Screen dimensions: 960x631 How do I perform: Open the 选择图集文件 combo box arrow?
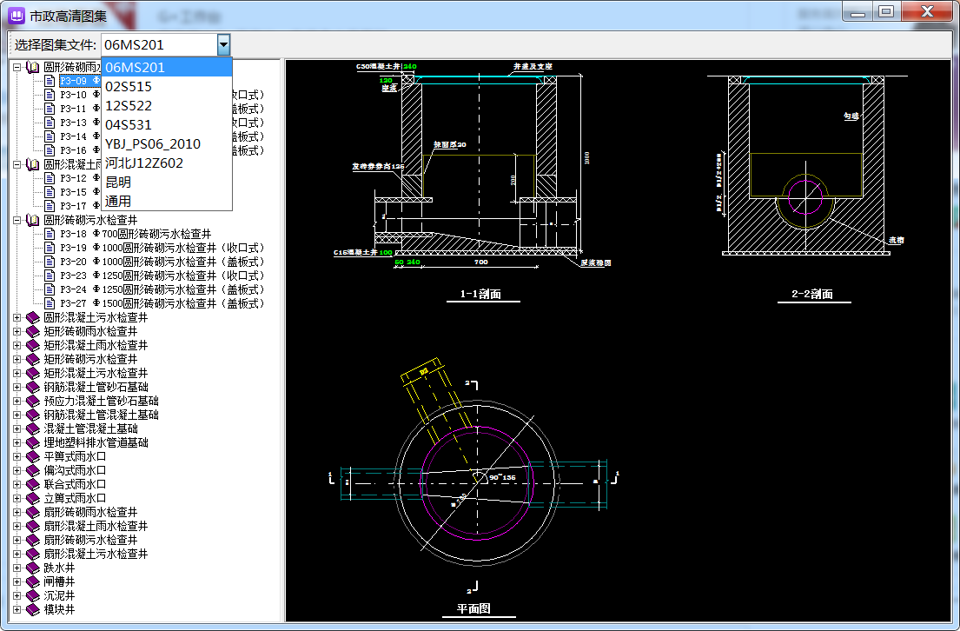click(223, 44)
